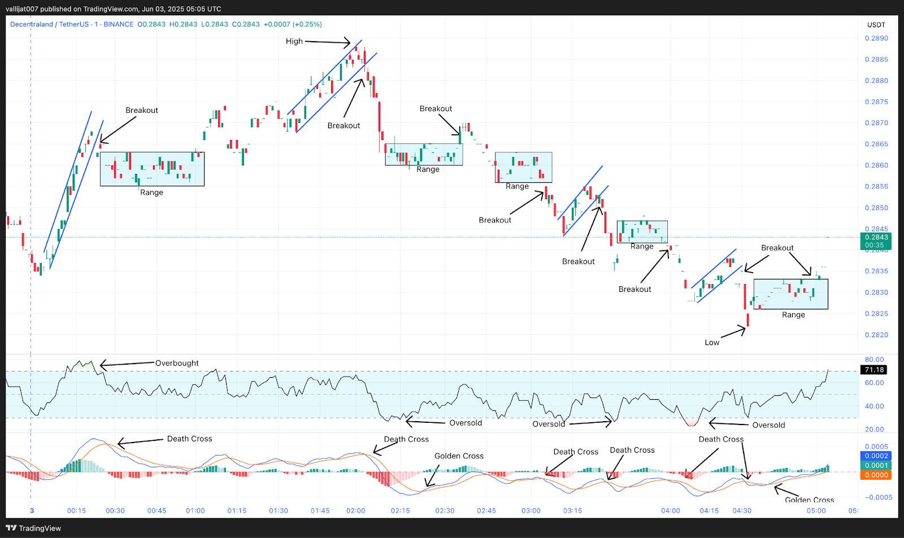
Task: Click the 04:00 time axis label
Action: (x=671, y=511)
